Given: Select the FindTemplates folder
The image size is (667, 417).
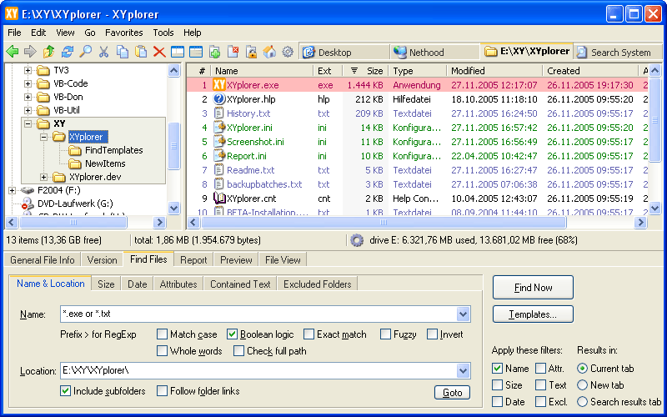Looking at the screenshot, I should pos(113,150).
